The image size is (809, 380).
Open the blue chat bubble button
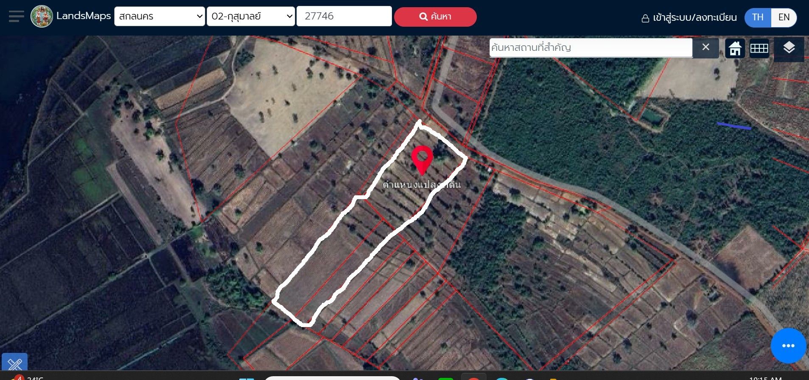pos(788,346)
